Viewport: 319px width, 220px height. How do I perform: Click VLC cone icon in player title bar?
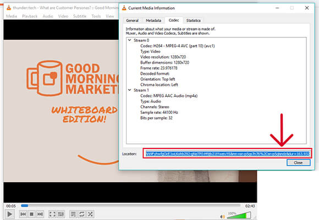click(x=9, y=8)
